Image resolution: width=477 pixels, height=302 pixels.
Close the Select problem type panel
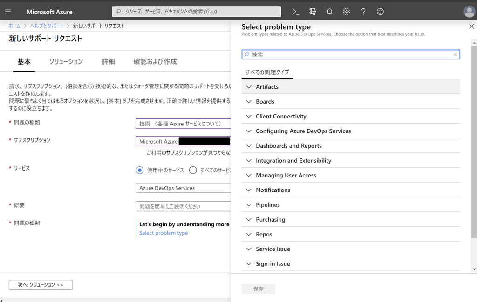pyautogui.click(x=471, y=26)
